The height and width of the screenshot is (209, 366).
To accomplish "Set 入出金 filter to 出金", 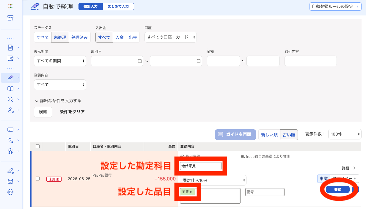I will coord(133,37).
